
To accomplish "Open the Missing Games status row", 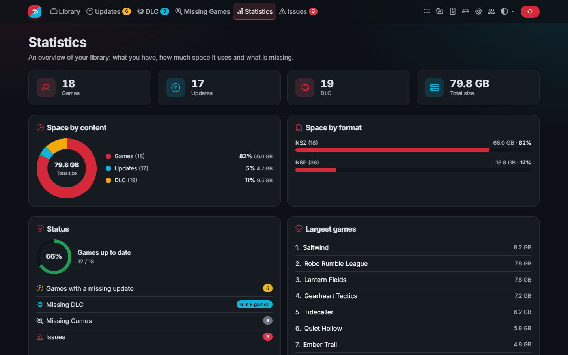I will [155, 321].
